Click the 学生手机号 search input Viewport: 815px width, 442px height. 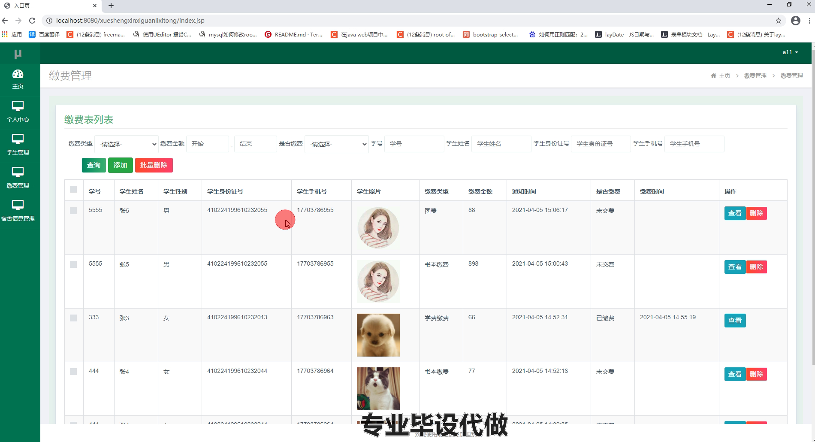tap(694, 144)
